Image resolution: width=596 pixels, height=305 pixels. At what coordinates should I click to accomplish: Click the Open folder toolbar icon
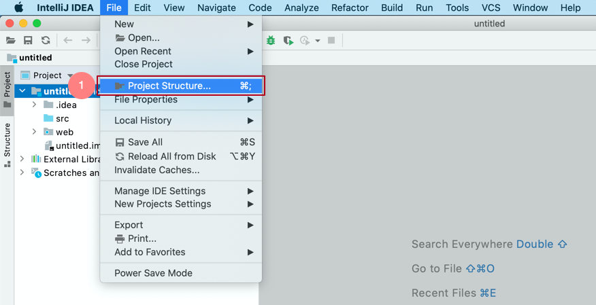11,40
